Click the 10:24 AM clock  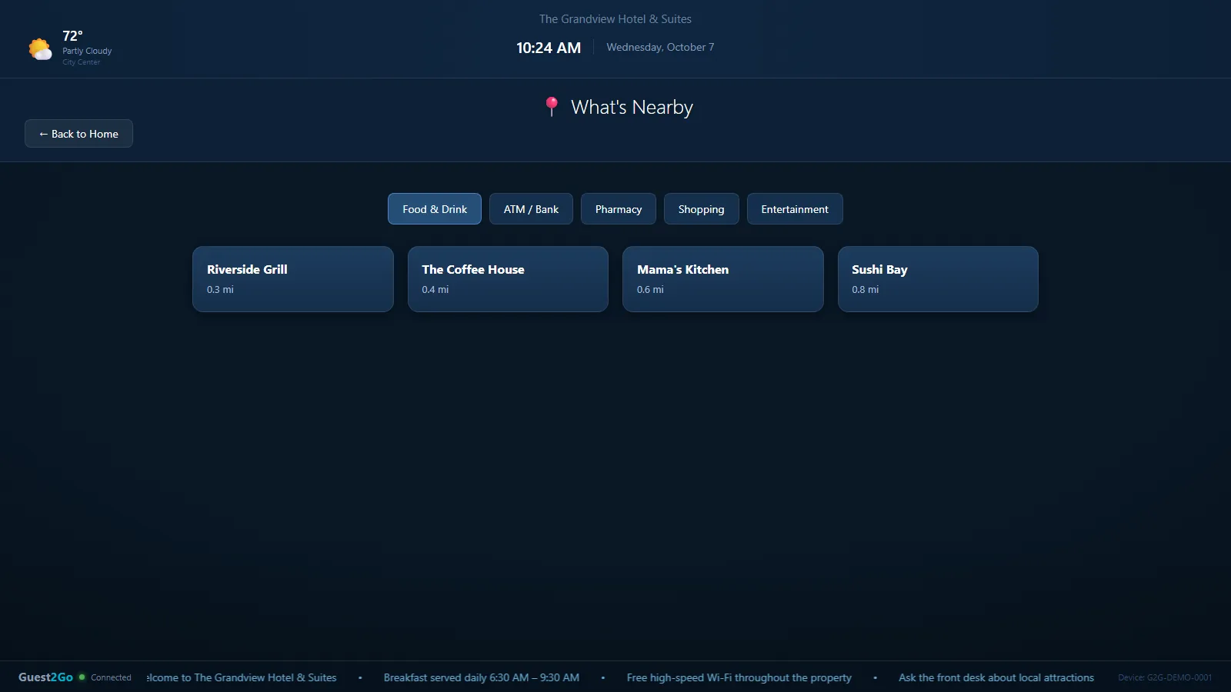tap(549, 48)
